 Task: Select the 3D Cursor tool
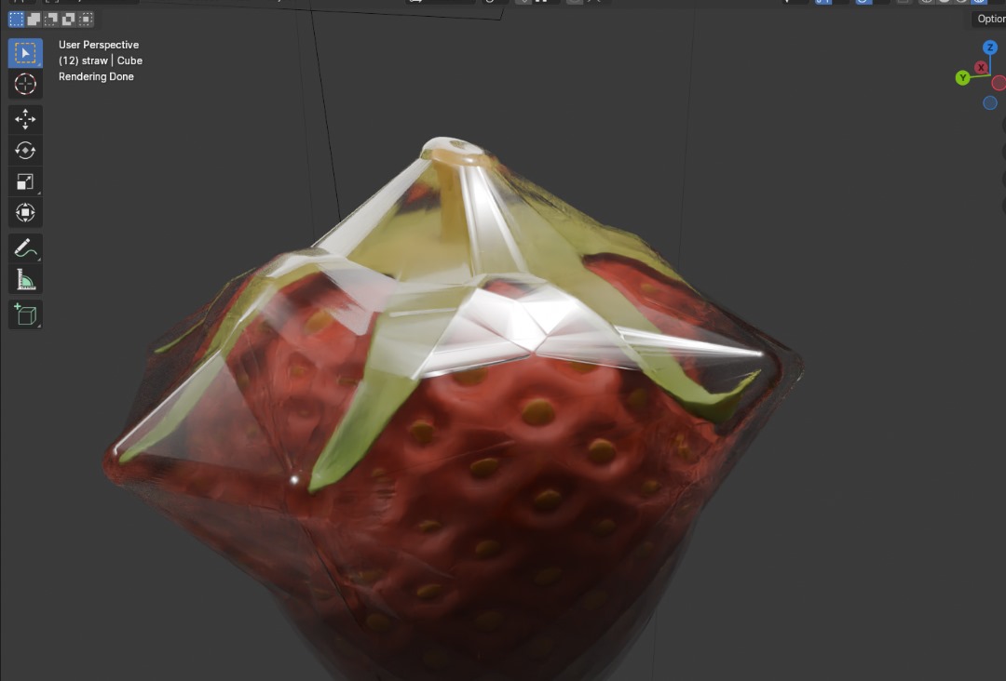(x=25, y=84)
